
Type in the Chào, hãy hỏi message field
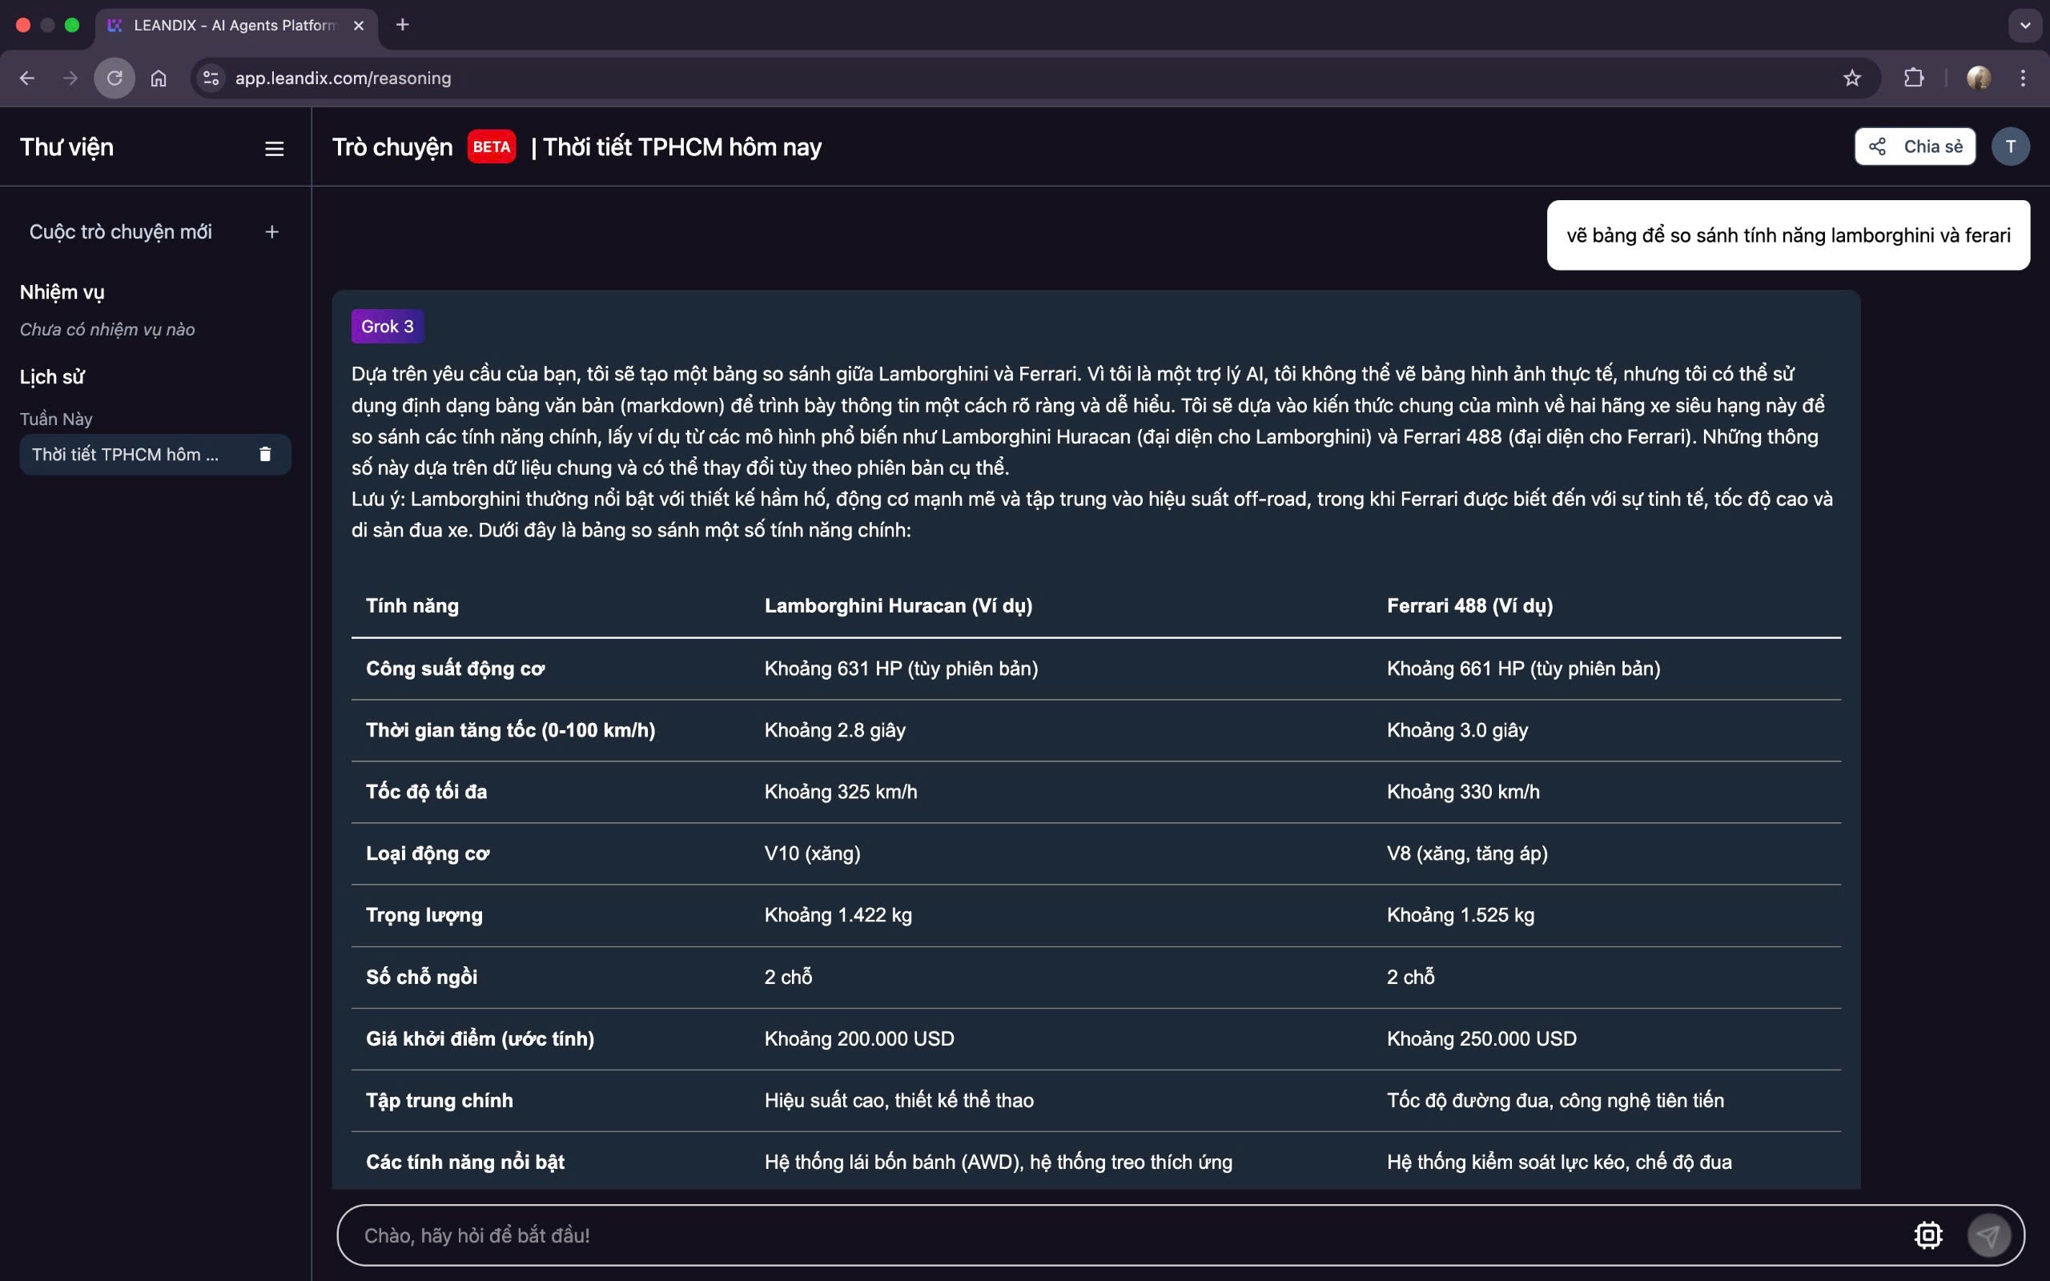pyautogui.click(x=1101, y=1235)
